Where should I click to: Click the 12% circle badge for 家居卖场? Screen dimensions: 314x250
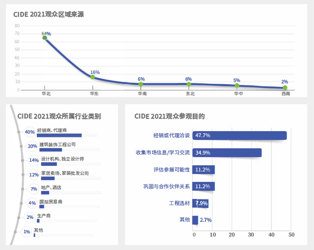coord(34,175)
